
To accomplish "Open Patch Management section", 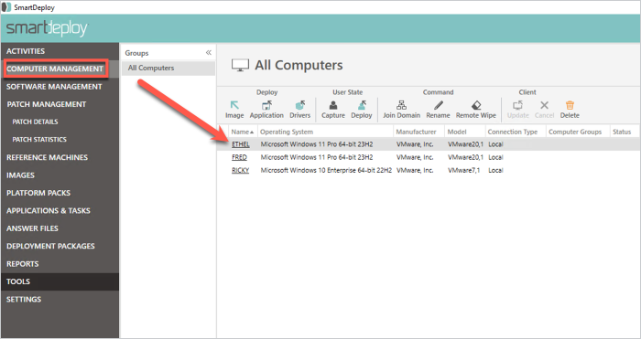I will point(46,104).
